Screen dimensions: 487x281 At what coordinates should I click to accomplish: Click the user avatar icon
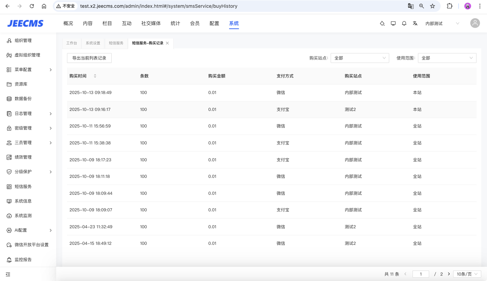475,23
